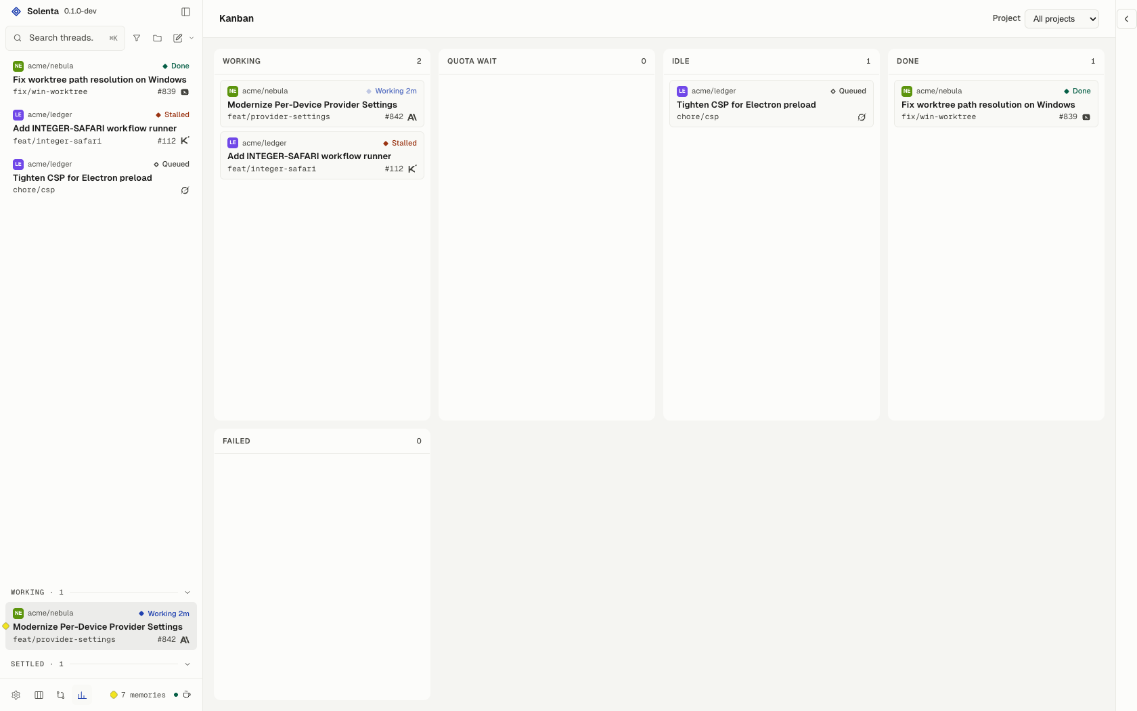Screen dimensions: 1137x711
Task: Open the settings gear in sidebar footer
Action: [x=16, y=695]
